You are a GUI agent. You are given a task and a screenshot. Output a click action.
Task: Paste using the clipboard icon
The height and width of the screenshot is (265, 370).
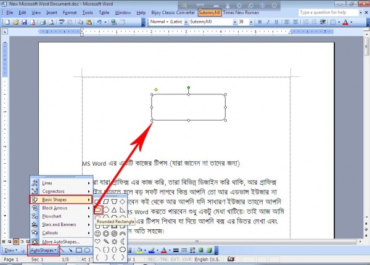coord(89,22)
